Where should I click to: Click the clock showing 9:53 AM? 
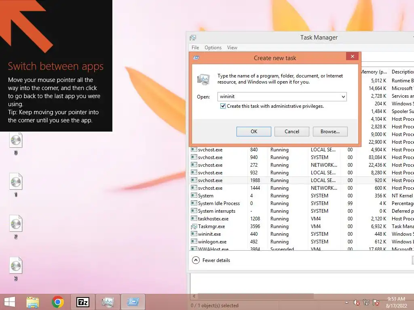396,299
